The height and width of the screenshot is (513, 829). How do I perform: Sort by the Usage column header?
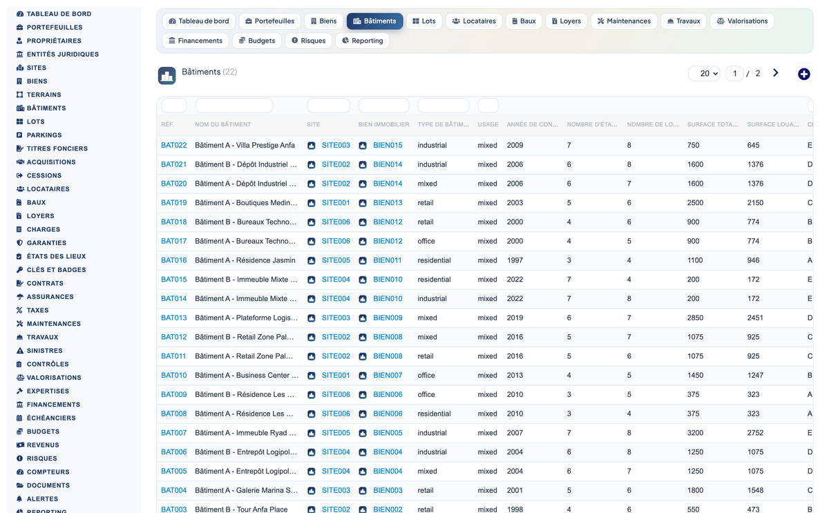[488, 125]
